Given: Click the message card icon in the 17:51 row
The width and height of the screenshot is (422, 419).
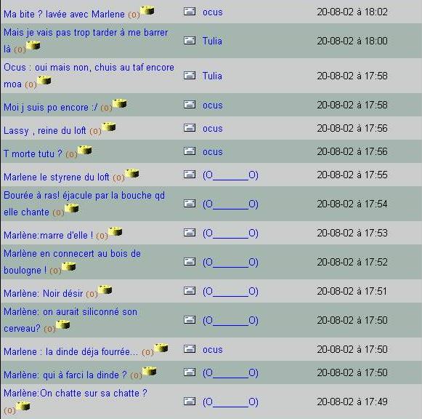Looking at the screenshot, I should pyautogui.click(x=190, y=291).
